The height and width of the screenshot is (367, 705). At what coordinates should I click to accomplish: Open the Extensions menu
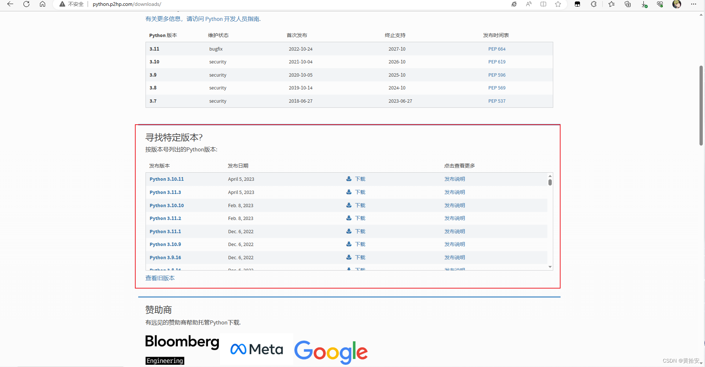pos(594,4)
